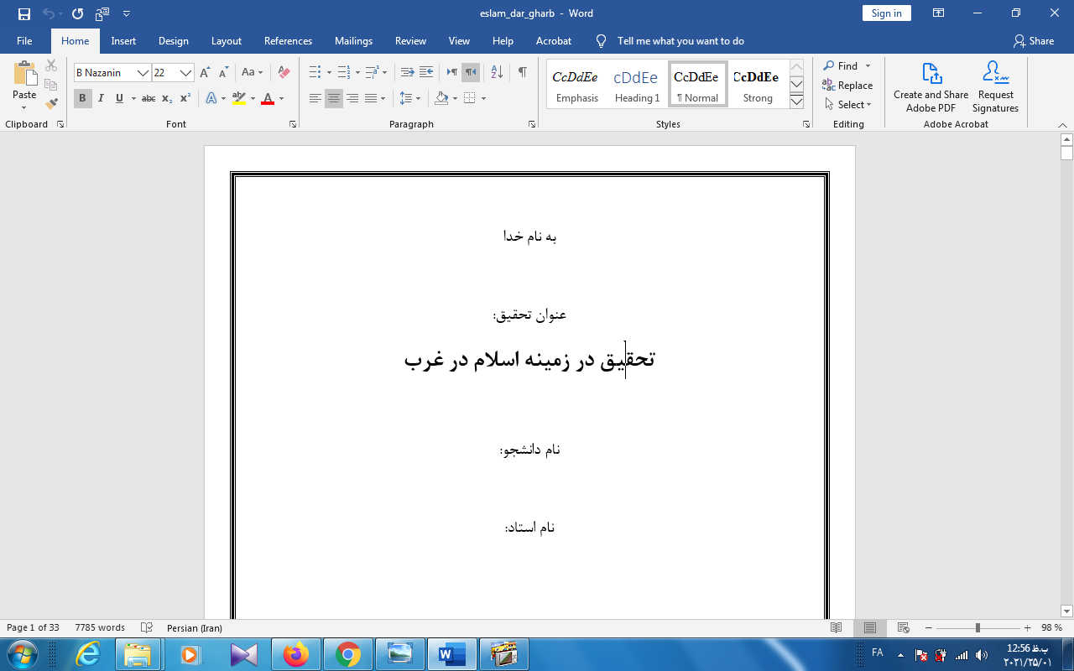Click the Clear All Formatting icon
Viewport: 1074px width, 671px height.
click(284, 73)
